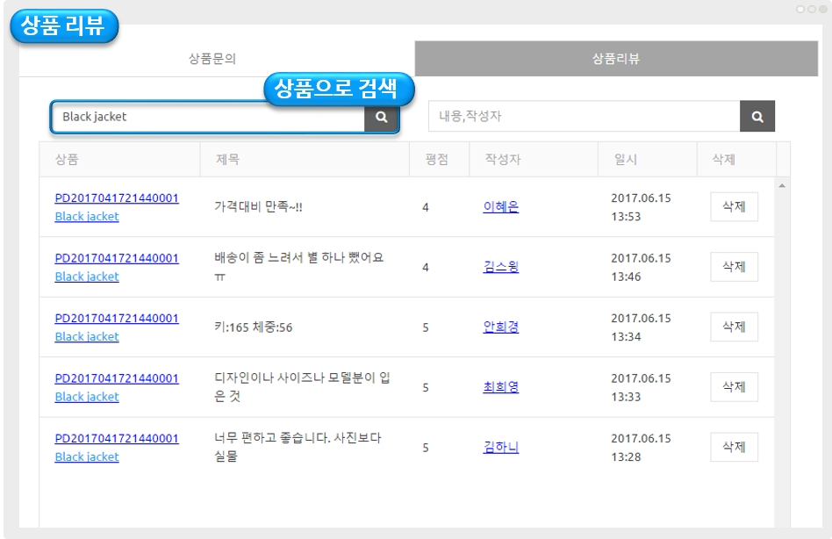
Task: Open product code link in first review row
Action: pos(116,198)
